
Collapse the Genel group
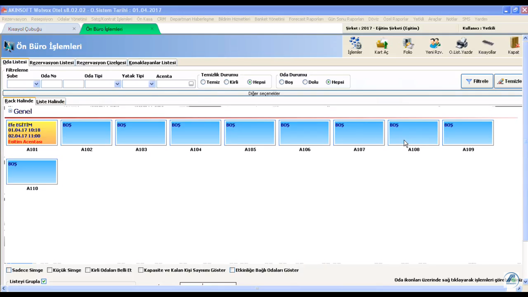tap(10, 111)
